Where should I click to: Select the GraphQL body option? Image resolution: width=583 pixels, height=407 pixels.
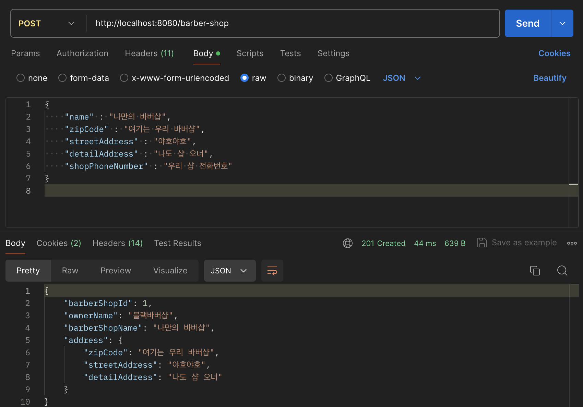(329, 78)
